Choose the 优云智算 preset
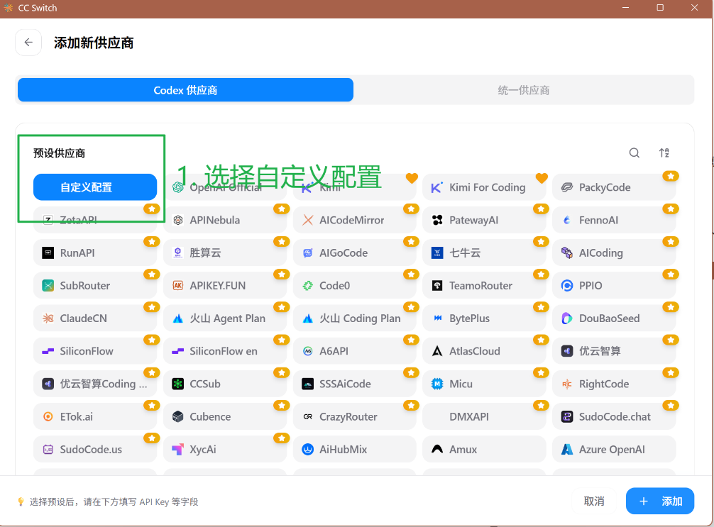 (x=614, y=351)
